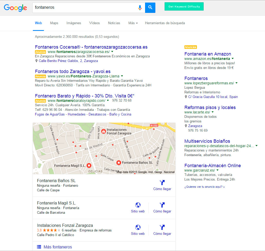
Task: Click the location pin beside Calle Benito Pérez Galdós
Action: [36, 61]
